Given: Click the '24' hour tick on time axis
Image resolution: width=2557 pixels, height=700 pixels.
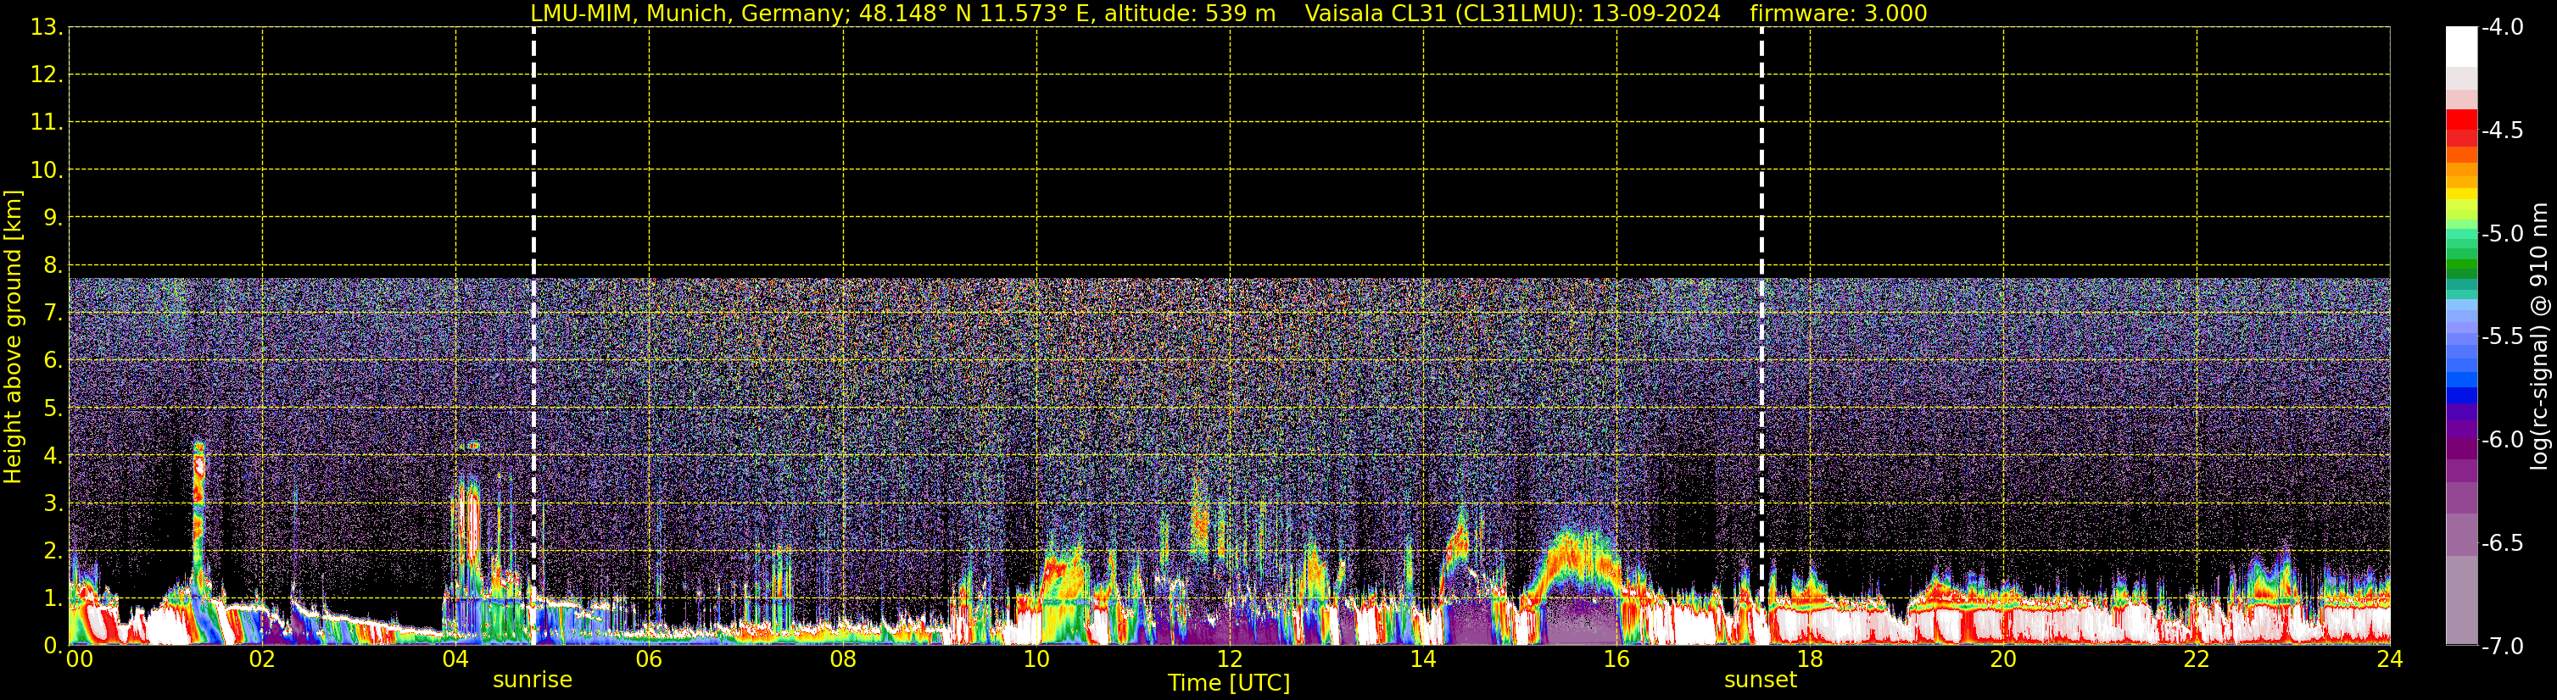Looking at the screenshot, I should point(2389,660).
